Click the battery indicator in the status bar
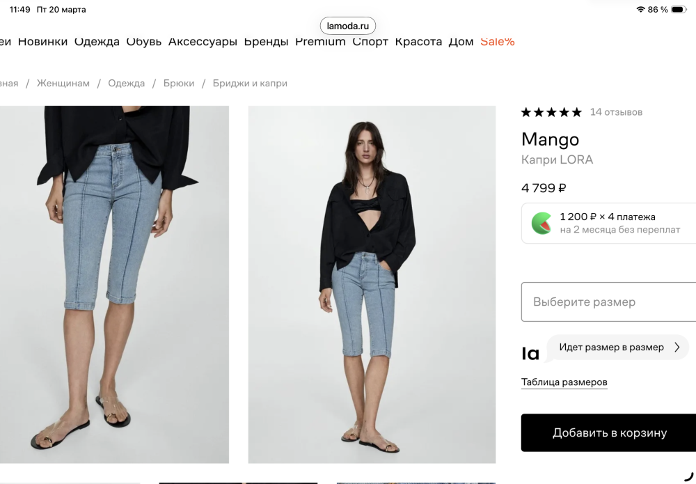Screen dimensions: 696x484 [x=680, y=10]
